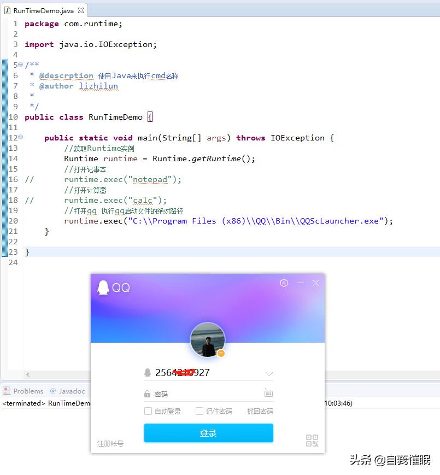Image resolution: width=440 pixels, height=475 pixels.
Task: Click the lock icon in the password field
Action: tap(147, 392)
